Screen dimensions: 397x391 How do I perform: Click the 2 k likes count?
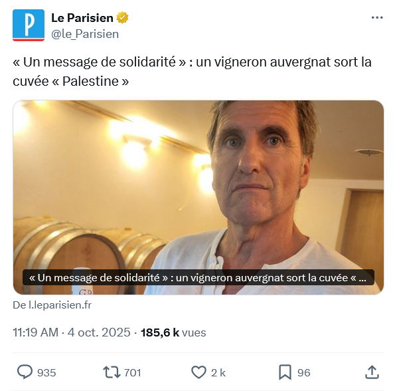coord(218,373)
